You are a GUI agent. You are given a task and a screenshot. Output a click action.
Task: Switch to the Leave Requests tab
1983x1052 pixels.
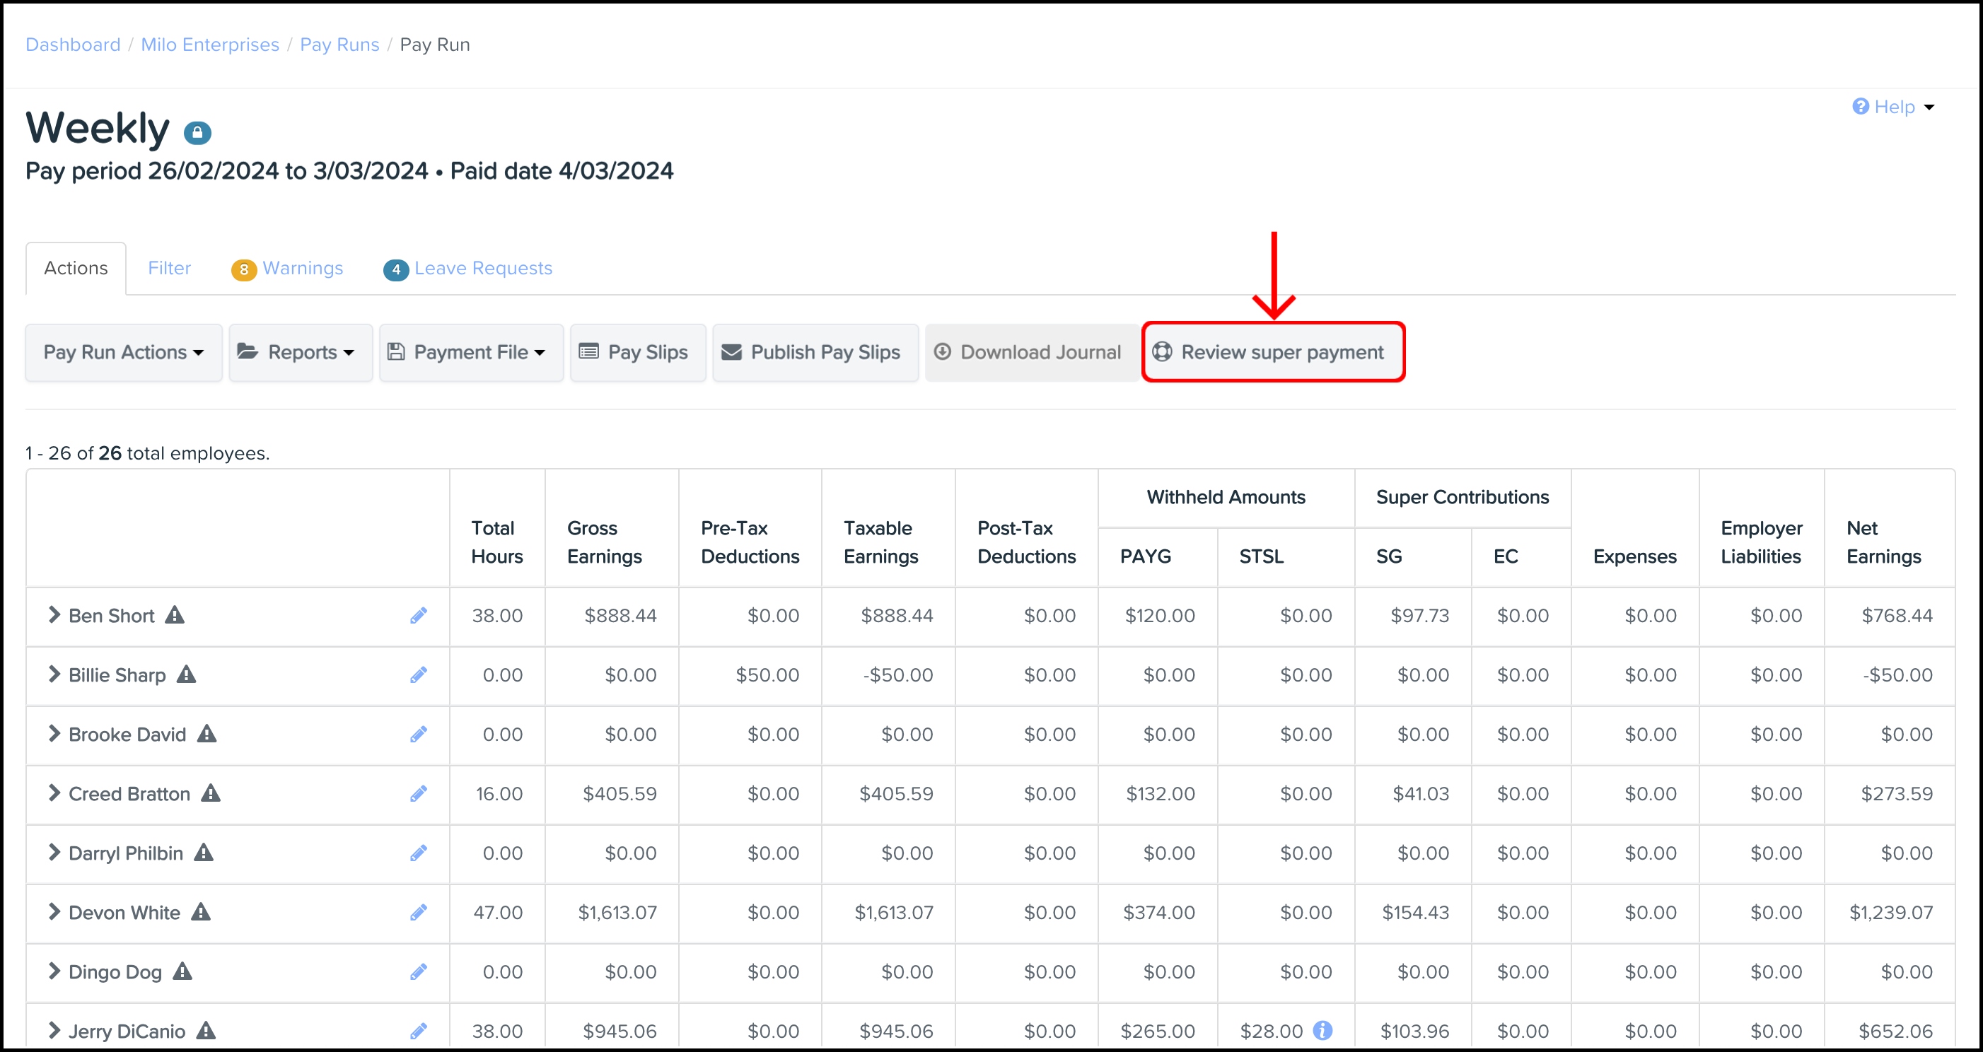coord(468,269)
